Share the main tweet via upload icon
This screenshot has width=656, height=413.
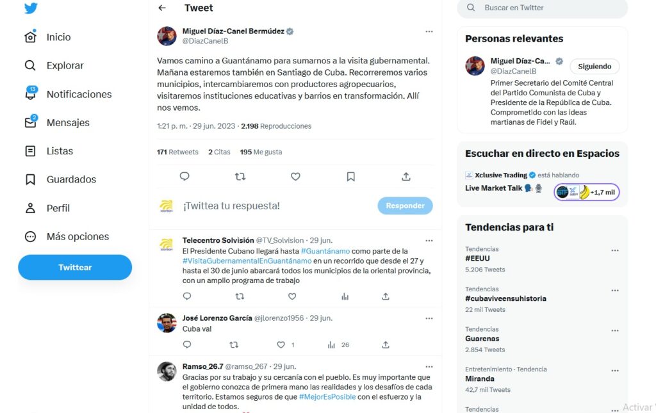coord(406,177)
